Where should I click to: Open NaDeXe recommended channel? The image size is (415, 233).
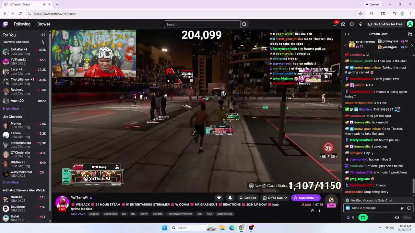pyautogui.click(x=24, y=199)
